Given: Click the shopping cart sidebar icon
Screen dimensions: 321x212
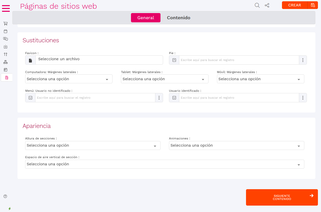Looking at the screenshot, I should (x=5, y=24).
